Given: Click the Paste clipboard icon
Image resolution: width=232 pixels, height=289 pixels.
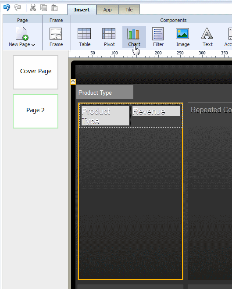Looking at the screenshot, I should point(54,8).
